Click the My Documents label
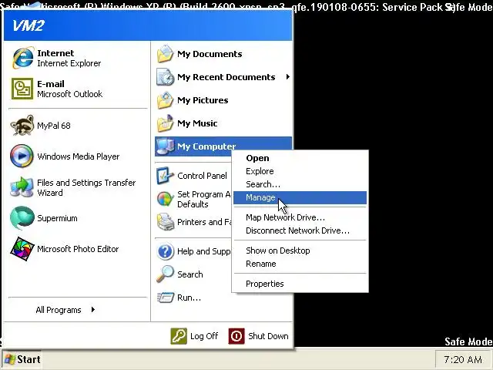 (x=210, y=54)
